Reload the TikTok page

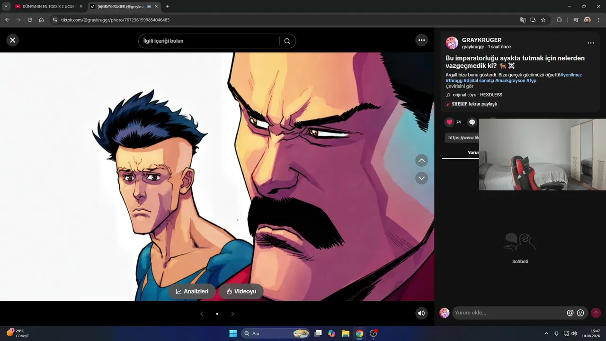coord(30,20)
